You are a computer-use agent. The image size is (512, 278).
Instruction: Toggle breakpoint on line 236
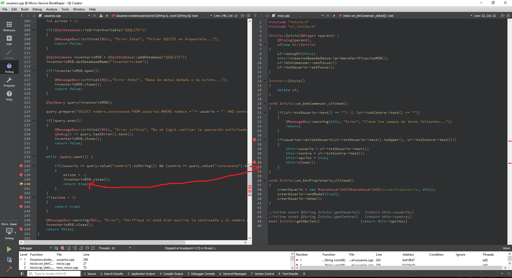pyautogui.click(x=21, y=166)
